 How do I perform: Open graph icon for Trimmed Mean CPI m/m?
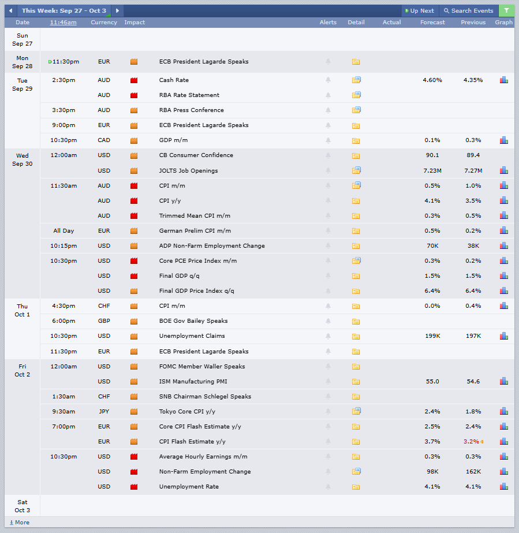504,215
